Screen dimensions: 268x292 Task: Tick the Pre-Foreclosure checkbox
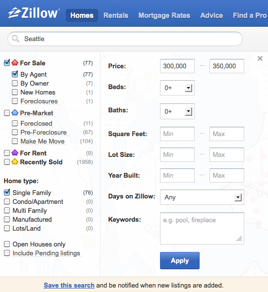(x=15, y=132)
